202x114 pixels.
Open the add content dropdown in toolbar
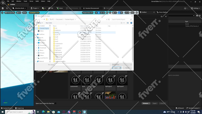(44, 8)
